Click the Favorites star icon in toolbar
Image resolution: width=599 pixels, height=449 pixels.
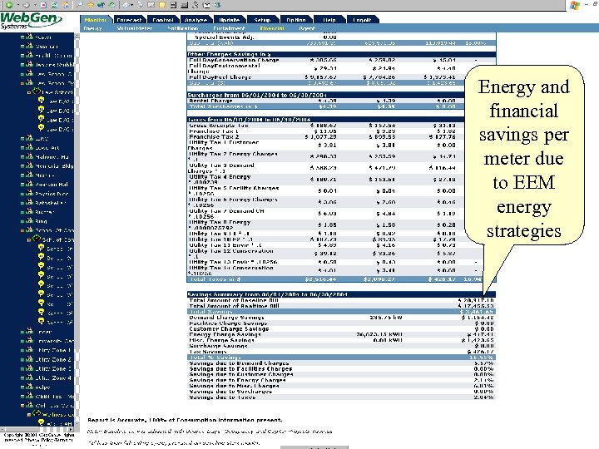point(91,5)
